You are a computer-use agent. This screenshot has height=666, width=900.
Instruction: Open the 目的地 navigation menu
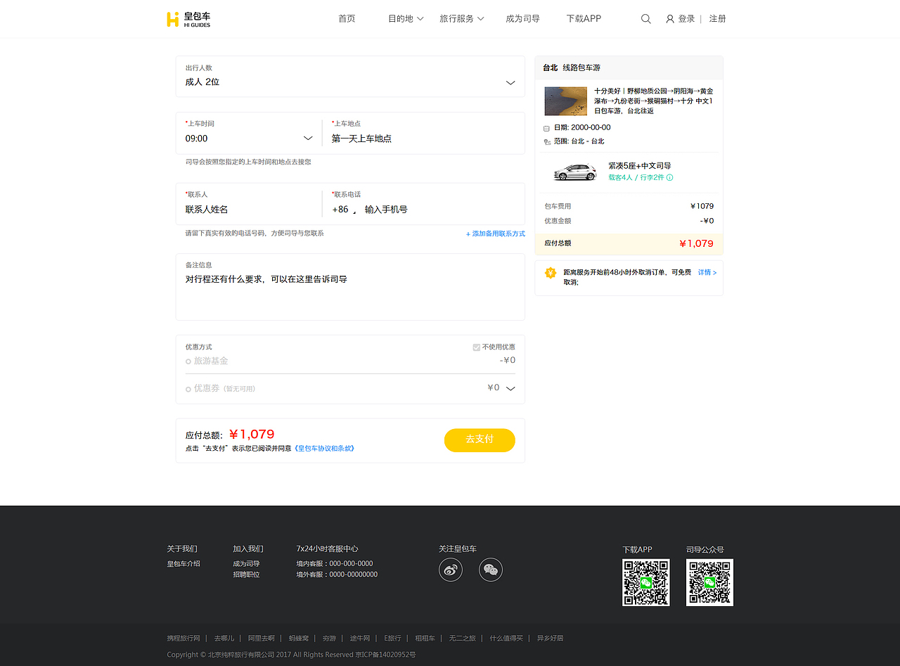coord(405,18)
